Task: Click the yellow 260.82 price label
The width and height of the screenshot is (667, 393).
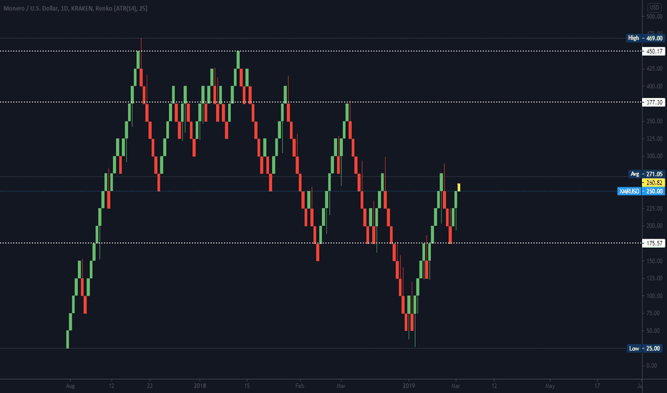Action: coord(654,183)
